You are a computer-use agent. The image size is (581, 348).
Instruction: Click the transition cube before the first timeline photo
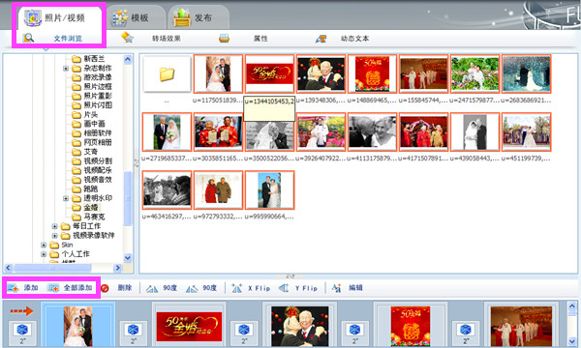pyautogui.click(x=22, y=329)
